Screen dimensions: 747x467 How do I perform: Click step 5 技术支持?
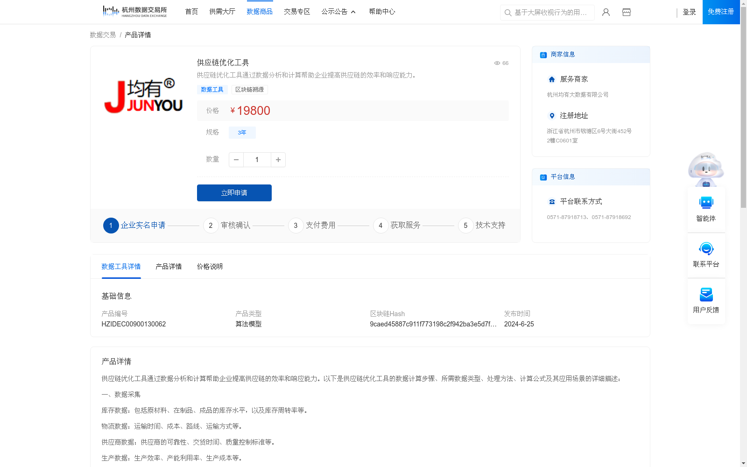point(482,226)
